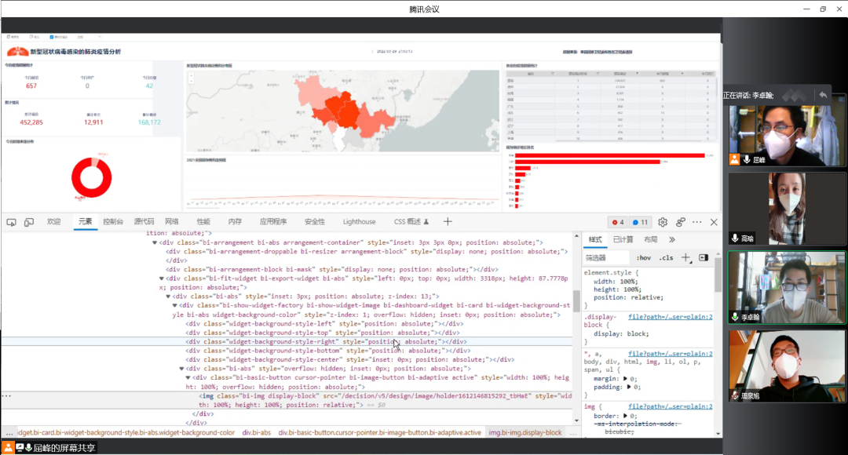Toggle the .cls class editor button
Image resolution: width=848 pixels, height=455 pixels.
pyautogui.click(x=666, y=257)
